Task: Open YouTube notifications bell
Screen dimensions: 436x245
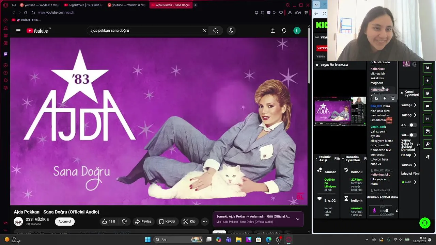Action: click(x=284, y=31)
